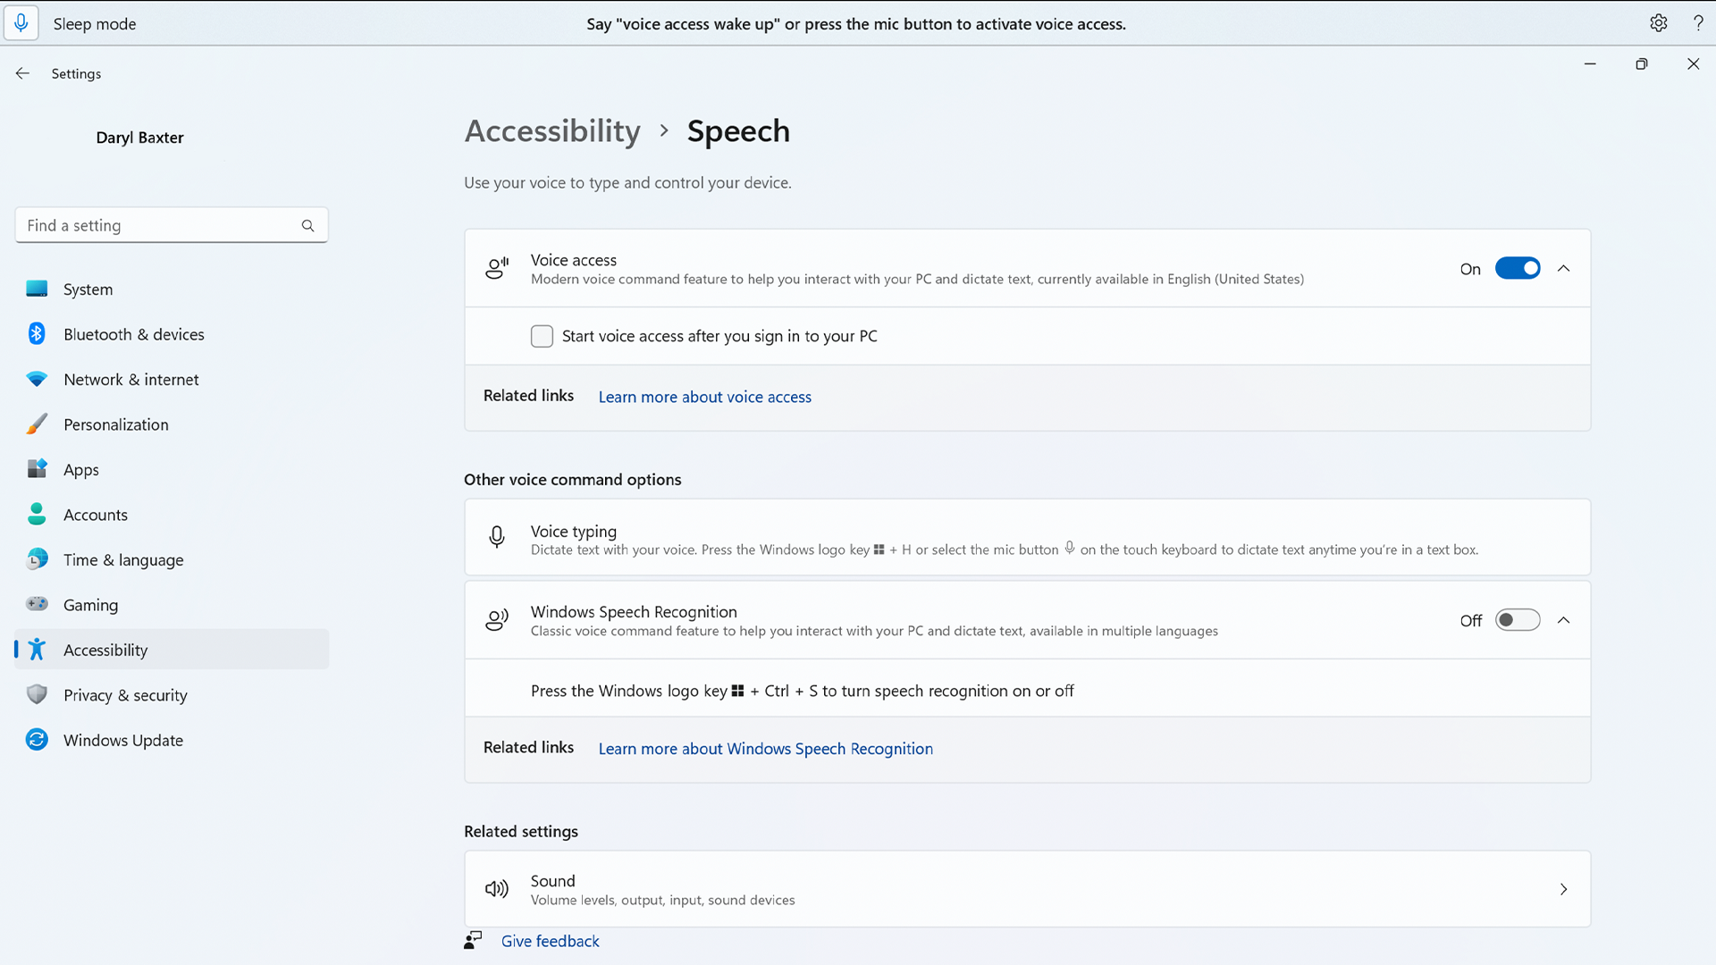Turn off the Voice access toggle
This screenshot has width=1716, height=965.
coord(1518,268)
